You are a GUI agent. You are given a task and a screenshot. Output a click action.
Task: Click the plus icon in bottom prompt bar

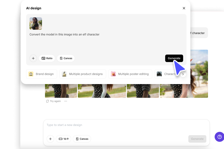50,139
